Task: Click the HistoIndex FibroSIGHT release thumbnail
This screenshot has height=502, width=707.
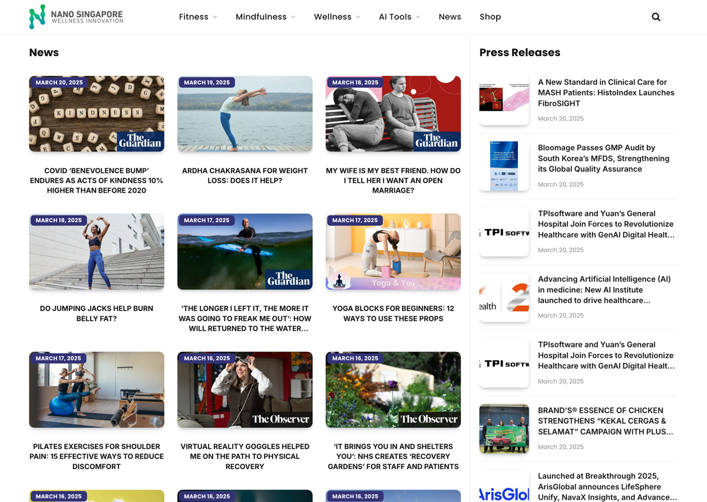Action: tap(504, 100)
